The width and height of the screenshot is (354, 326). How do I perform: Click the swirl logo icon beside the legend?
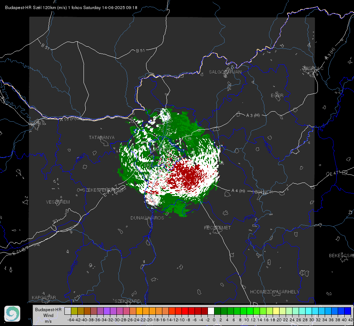(12, 314)
